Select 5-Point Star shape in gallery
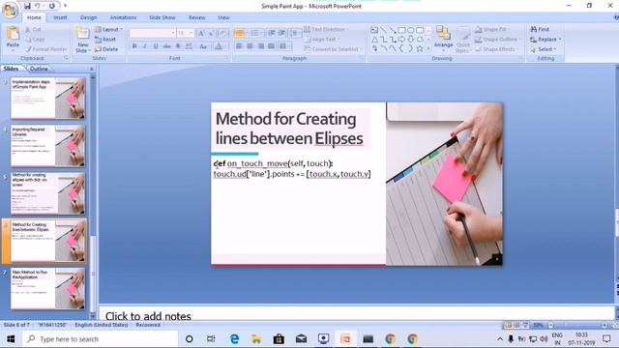This screenshot has width=619, height=348. click(x=420, y=49)
